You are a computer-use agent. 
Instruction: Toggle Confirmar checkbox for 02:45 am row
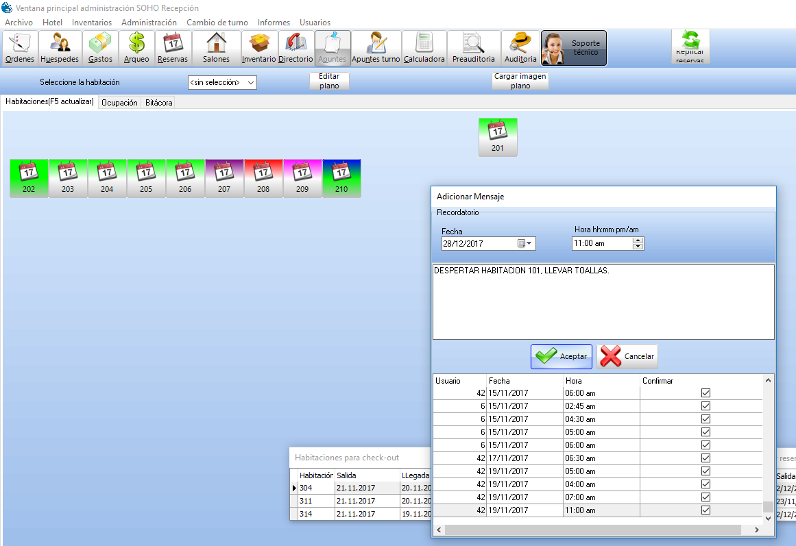point(705,406)
